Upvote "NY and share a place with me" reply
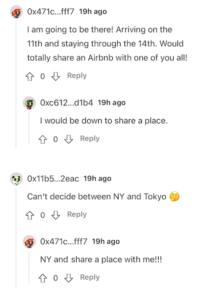The width and height of the screenshot is (203, 291). pos(43,278)
